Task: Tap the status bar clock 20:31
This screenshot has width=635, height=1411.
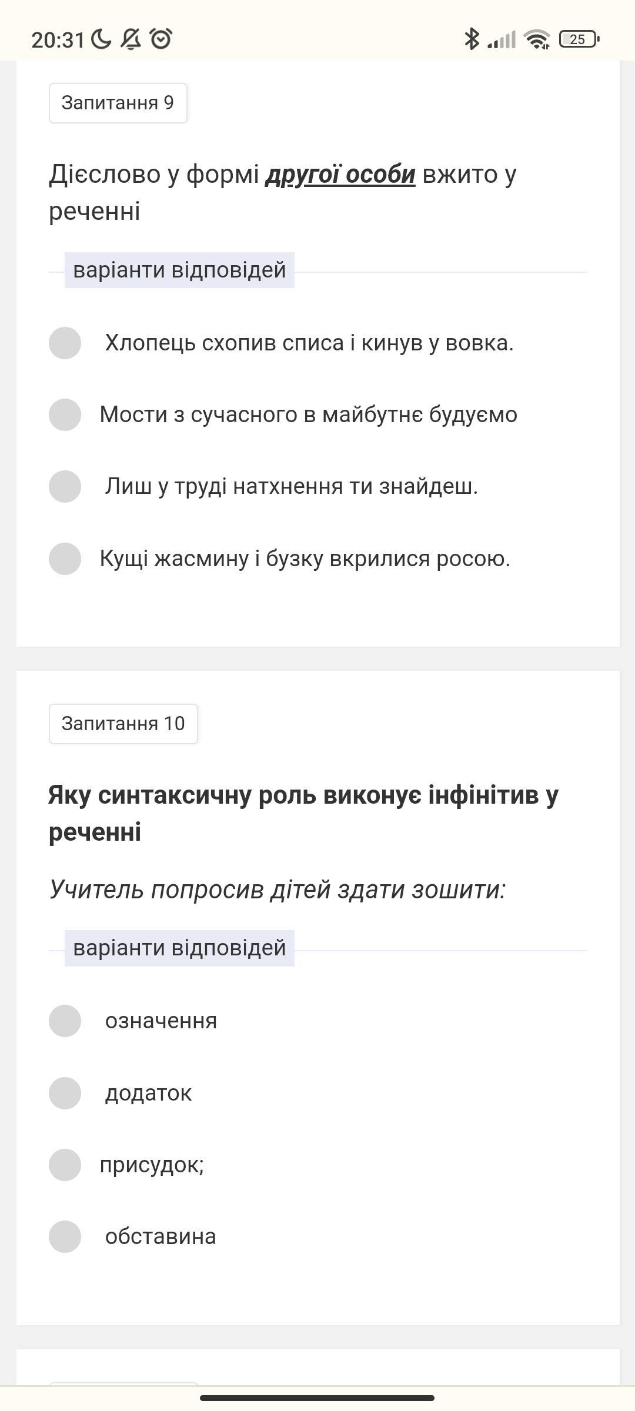Action: click(x=58, y=40)
